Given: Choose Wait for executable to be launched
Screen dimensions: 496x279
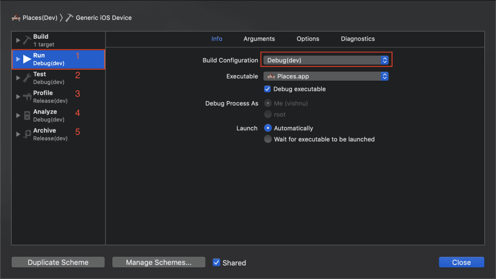Looking at the screenshot, I should point(268,139).
